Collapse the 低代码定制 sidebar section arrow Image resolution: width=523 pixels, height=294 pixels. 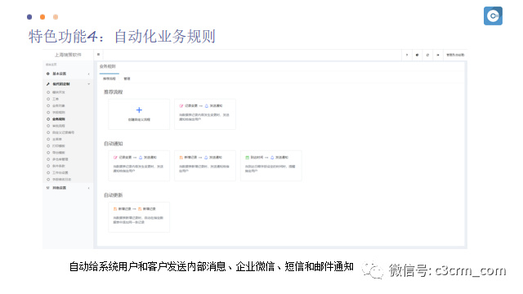pyautogui.click(x=89, y=84)
